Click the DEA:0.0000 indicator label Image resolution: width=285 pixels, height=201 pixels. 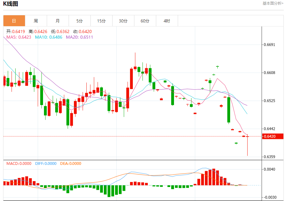(71, 163)
